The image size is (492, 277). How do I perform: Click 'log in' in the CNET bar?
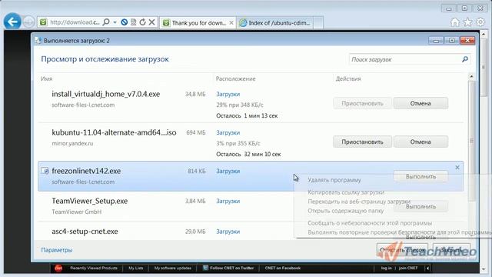pos(386,269)
